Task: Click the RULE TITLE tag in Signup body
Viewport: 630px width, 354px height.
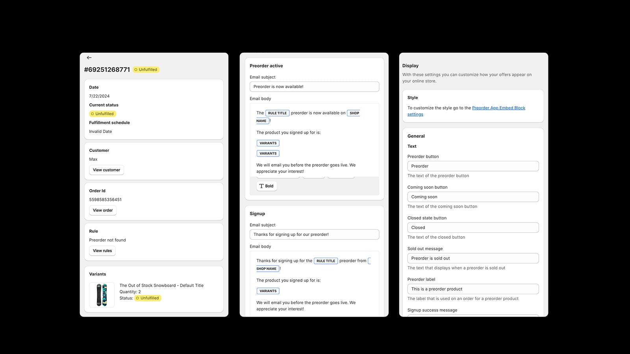Action: tap(326, 261)
